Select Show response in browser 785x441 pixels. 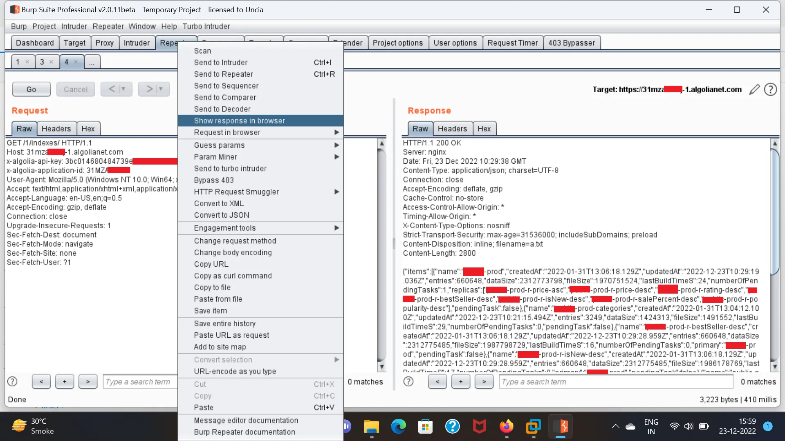(240, 121)
